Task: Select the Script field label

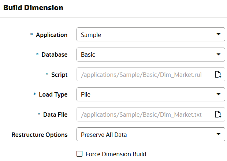Action: pos(59,75)
